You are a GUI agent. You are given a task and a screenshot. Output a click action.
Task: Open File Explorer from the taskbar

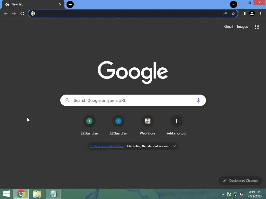(37, 194)
